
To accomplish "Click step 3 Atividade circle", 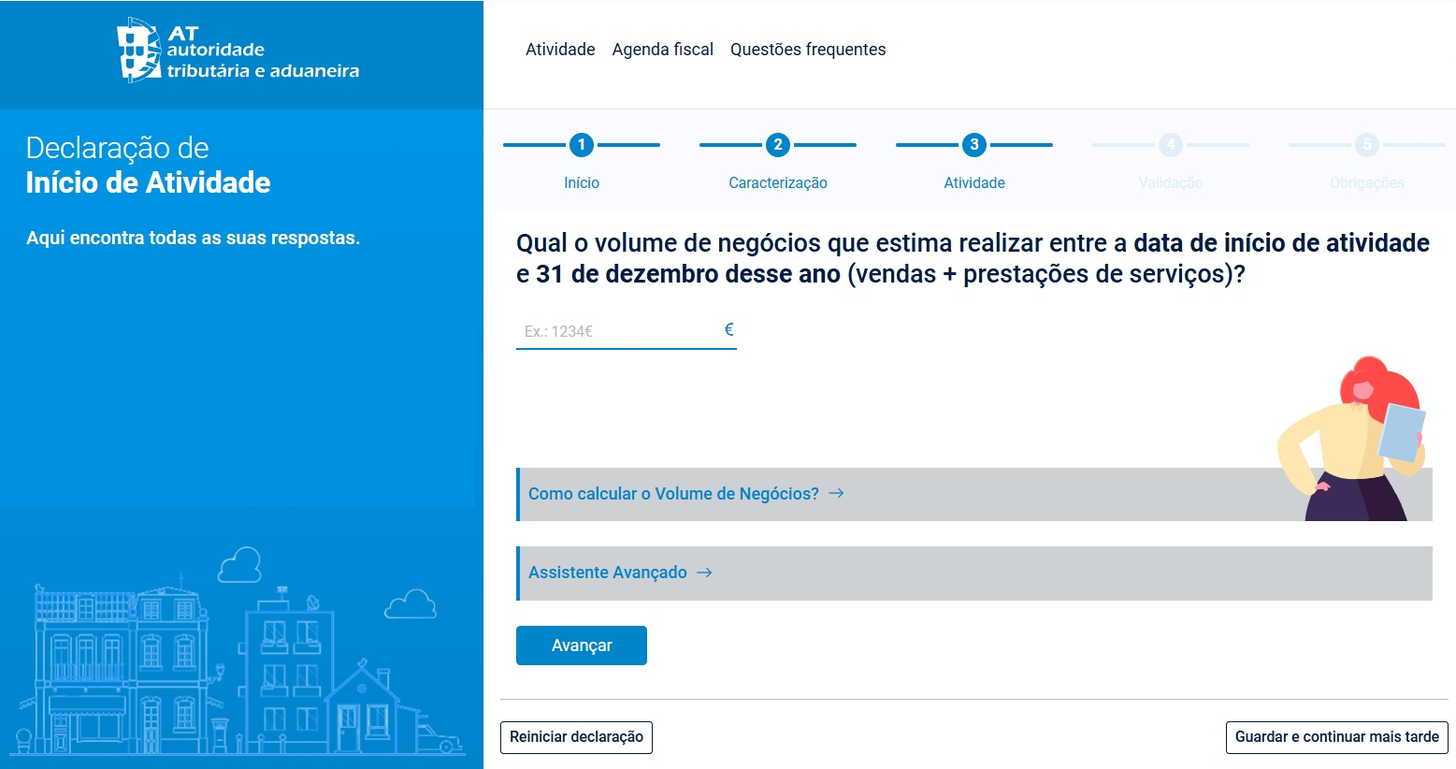I will coord(973,145).
